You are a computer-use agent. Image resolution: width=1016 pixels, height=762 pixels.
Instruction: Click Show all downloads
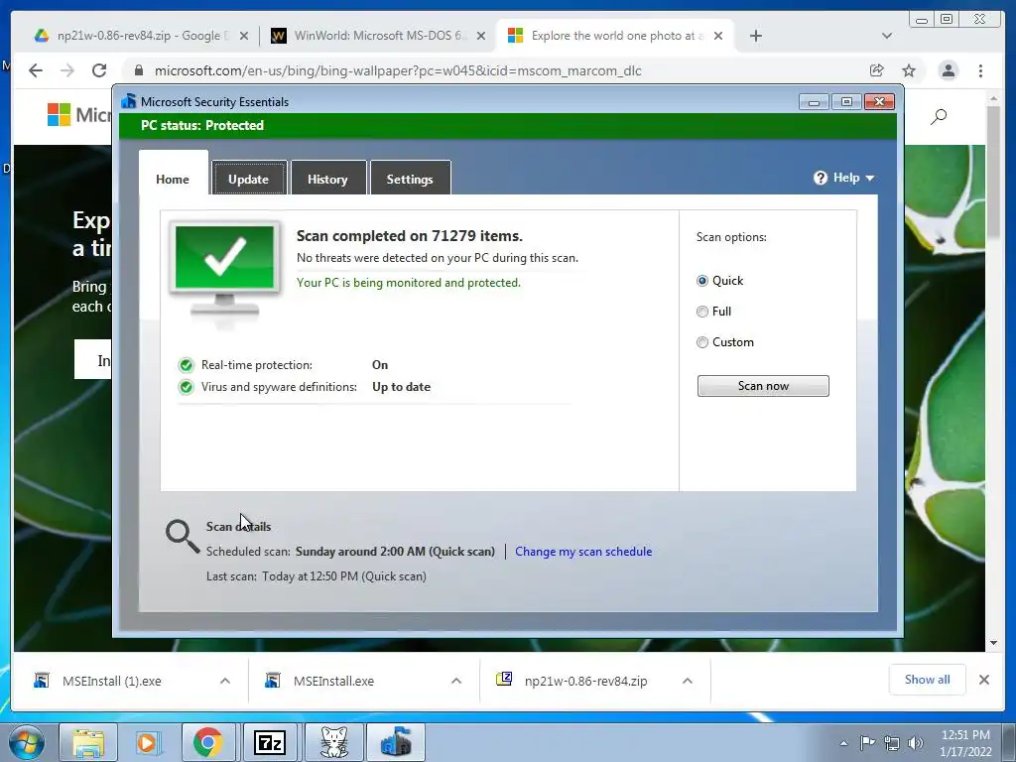pyautogui.click(x=928, y=680)
